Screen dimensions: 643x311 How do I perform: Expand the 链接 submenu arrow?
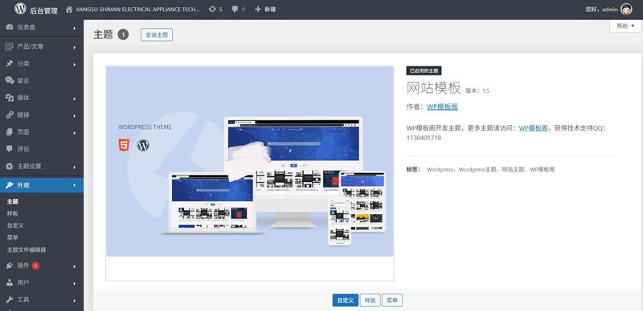[75, 115]
